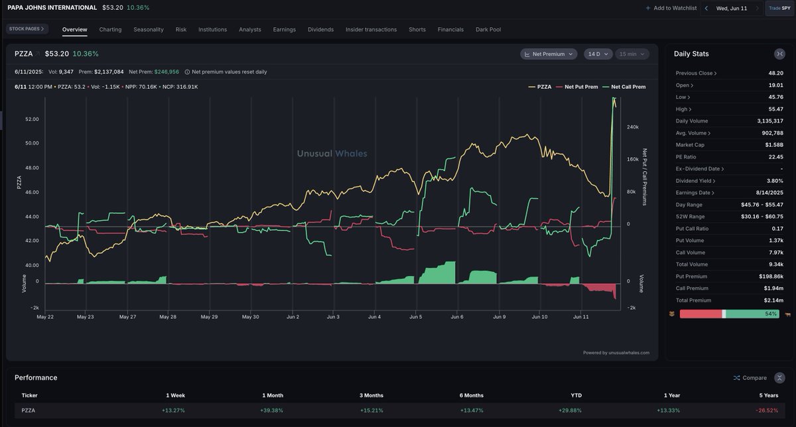796x427 pixels.
Task: Open the Dividends tab
Action: pyautogui.click(x=321, y=29)
